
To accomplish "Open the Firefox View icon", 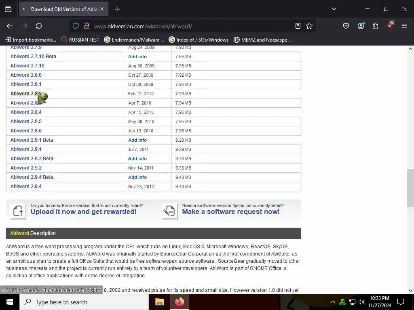I will pos(8,9).
